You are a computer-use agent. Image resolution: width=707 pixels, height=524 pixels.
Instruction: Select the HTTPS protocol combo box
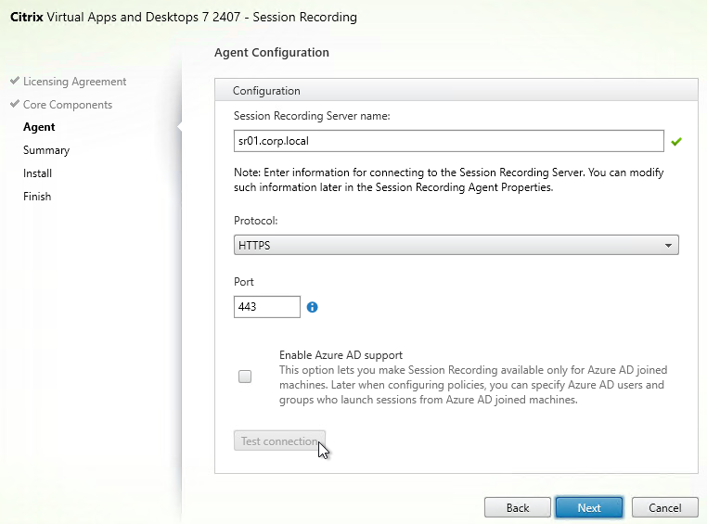[456, 245]
